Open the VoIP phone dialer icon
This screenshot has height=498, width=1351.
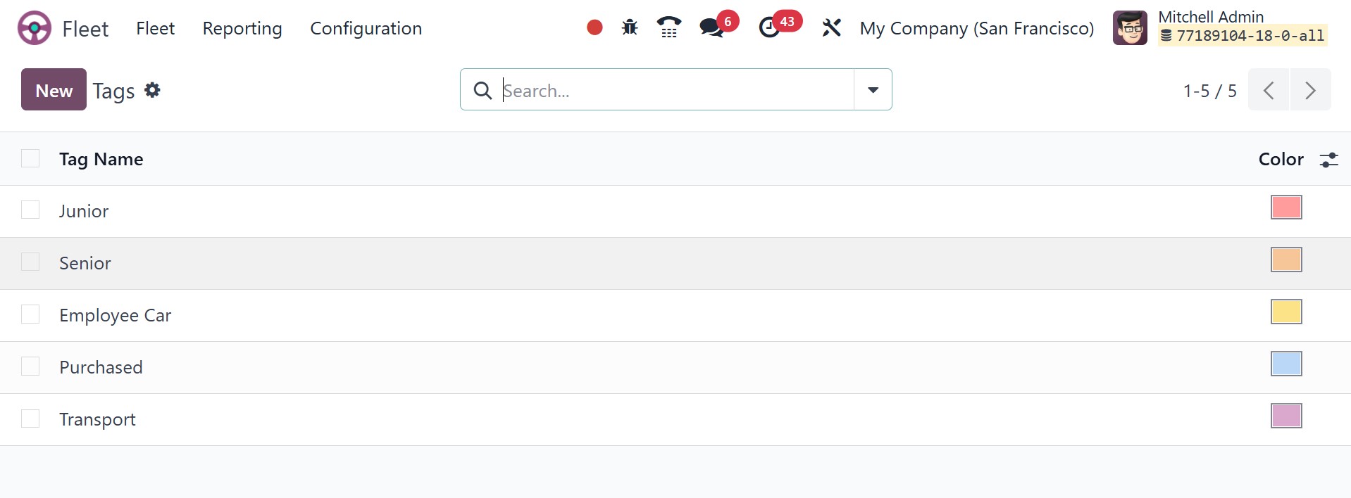pos(668,27)
